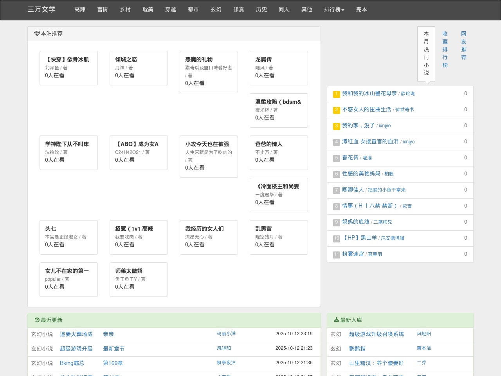Select the 耽美 navigation item
This screenshot has width=501, height=376.
148,9
